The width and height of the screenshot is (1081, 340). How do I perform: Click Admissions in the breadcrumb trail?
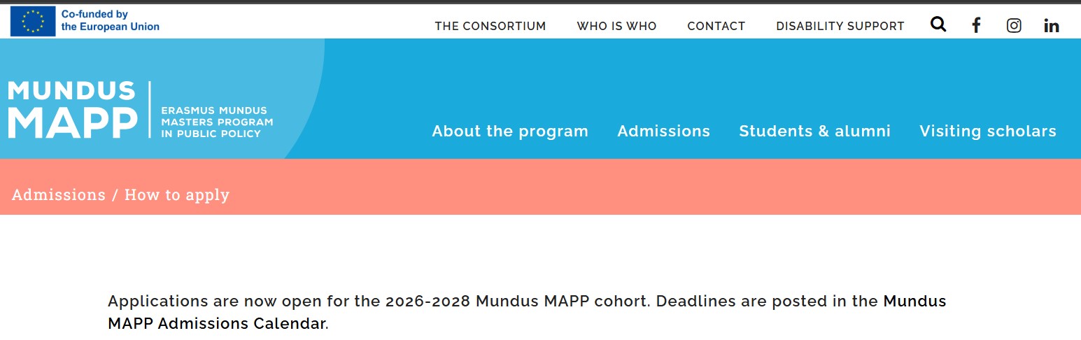point(59,194)
